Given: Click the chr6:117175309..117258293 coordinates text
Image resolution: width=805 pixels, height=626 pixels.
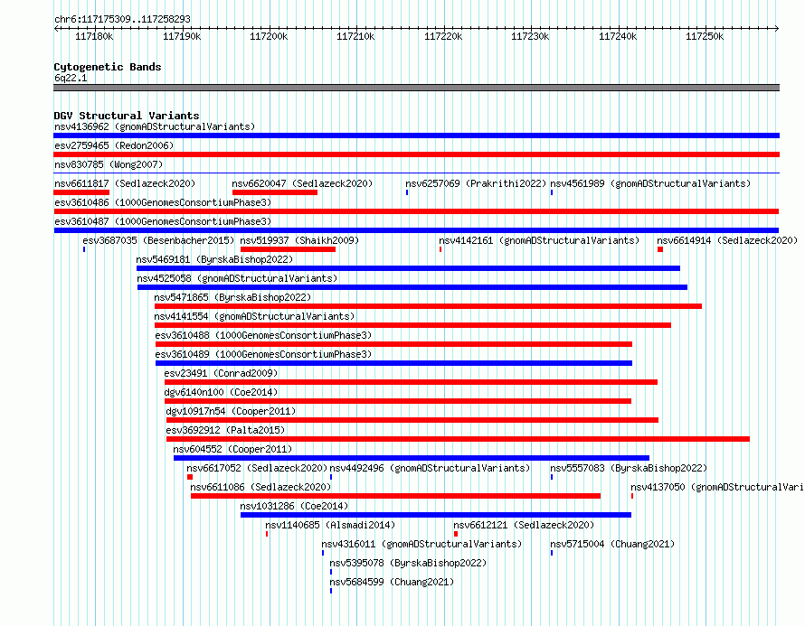Looking at the screenshot, I should point(122,19).
